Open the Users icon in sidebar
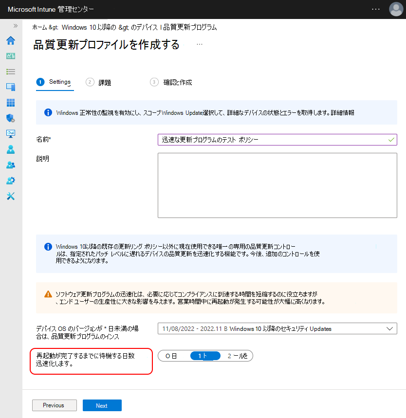The image size is (406, 418). click(x=11, y=149)
